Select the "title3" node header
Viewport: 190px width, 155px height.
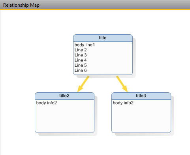[x=141, y=96]
